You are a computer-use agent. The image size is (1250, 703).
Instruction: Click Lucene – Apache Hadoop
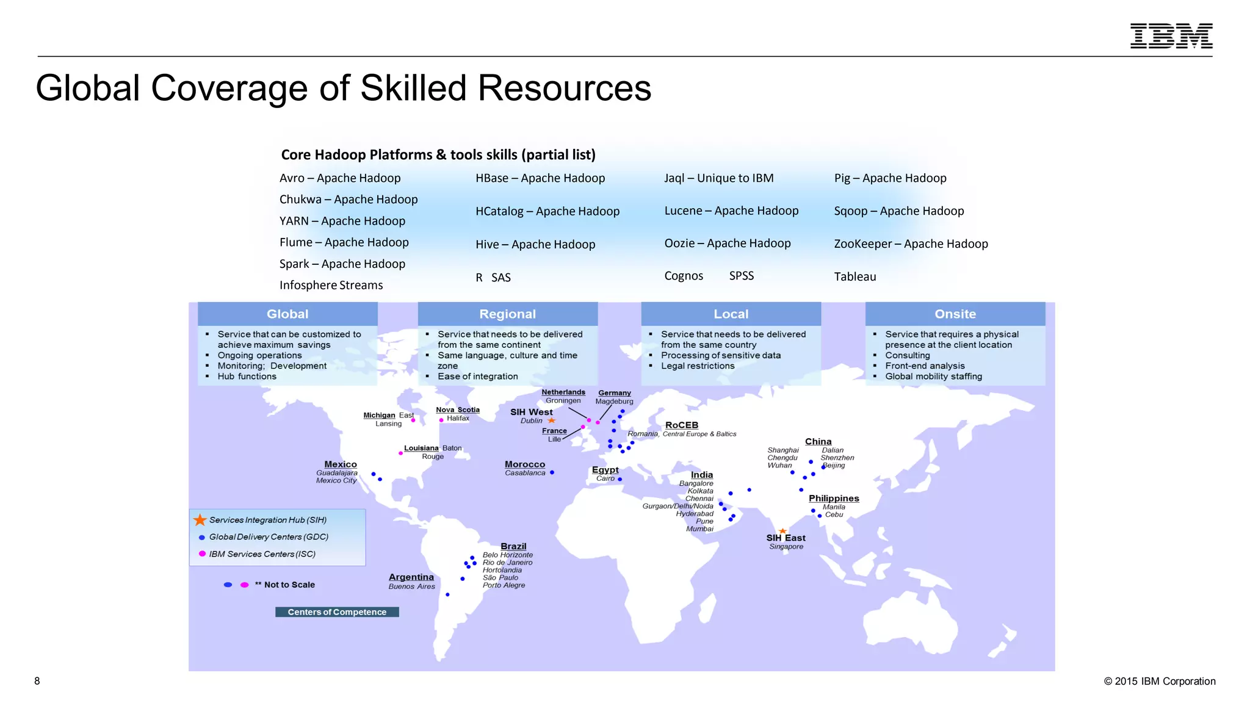click(x=731, y=211)
